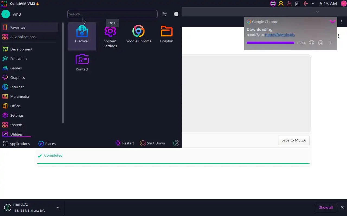Open Education category
This screenshot has height=216, width=347.
point(29,59)
